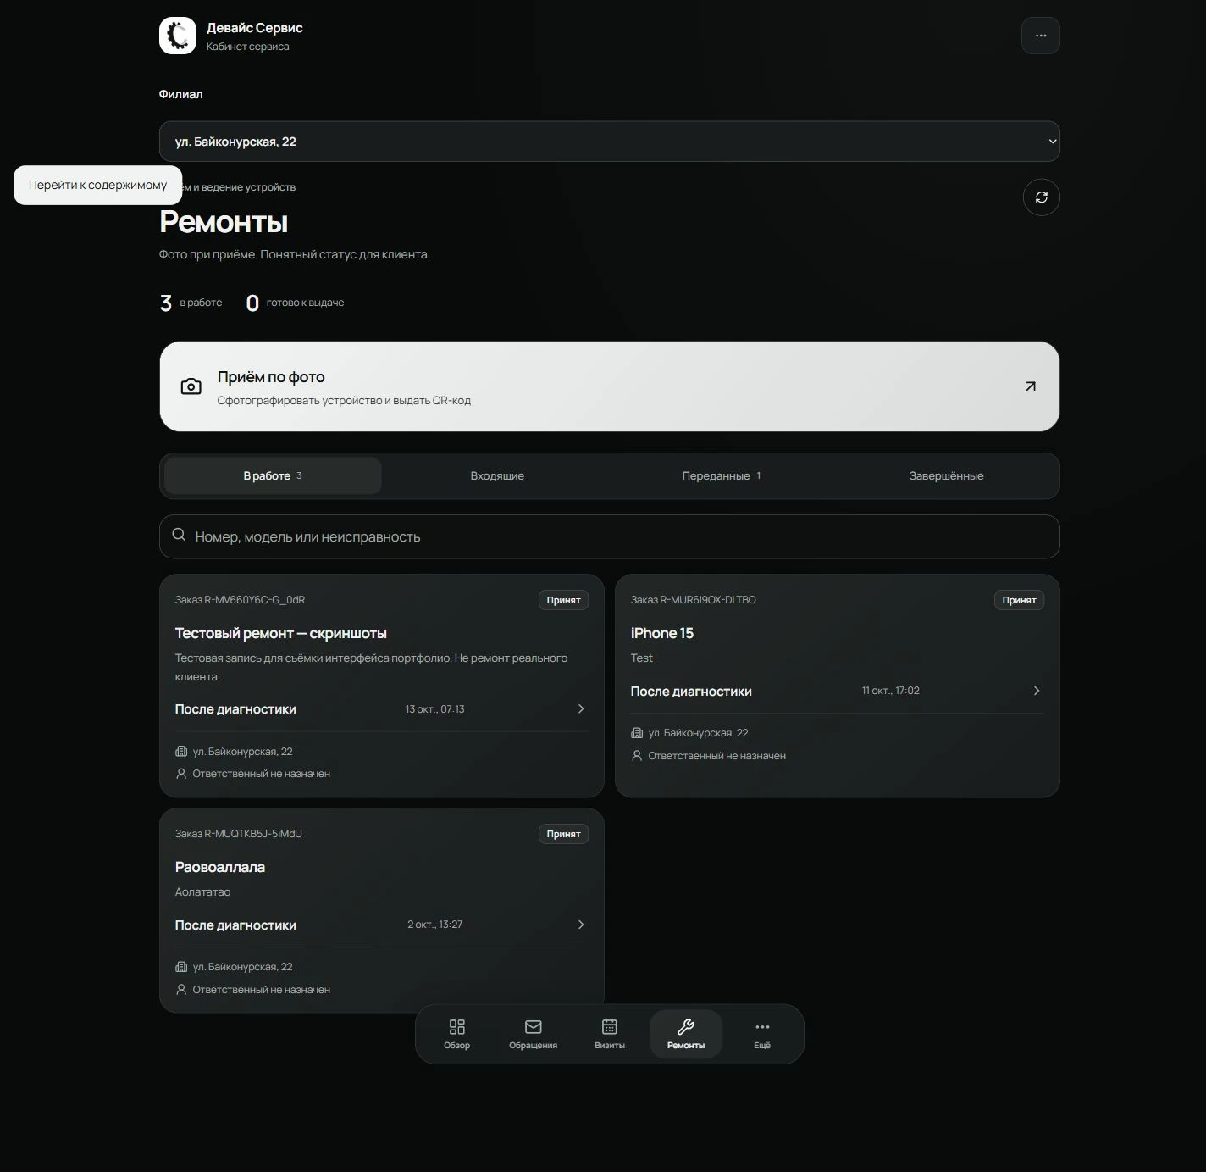Click the Девайс Сервис gear logo
The height and width of the screenshot is (1172, 1206).
[178, 36]
